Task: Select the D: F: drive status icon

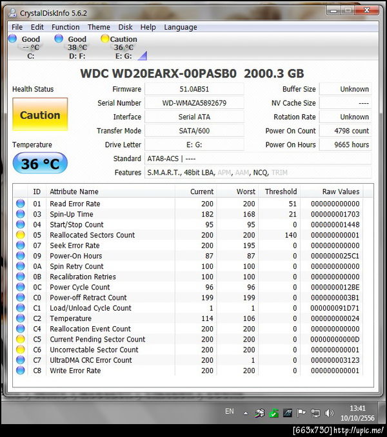Action: tap(59, 39)
